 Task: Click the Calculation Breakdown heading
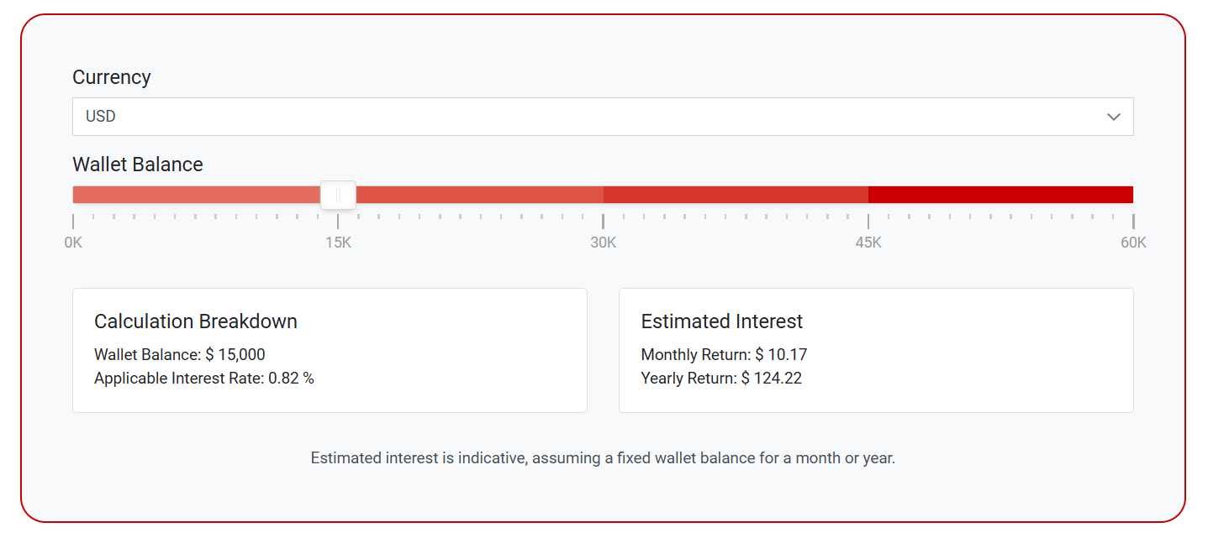tap(196, 321)
